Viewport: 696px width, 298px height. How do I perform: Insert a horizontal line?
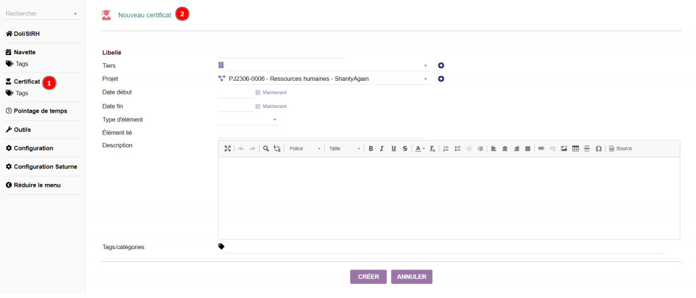point(587,149)
